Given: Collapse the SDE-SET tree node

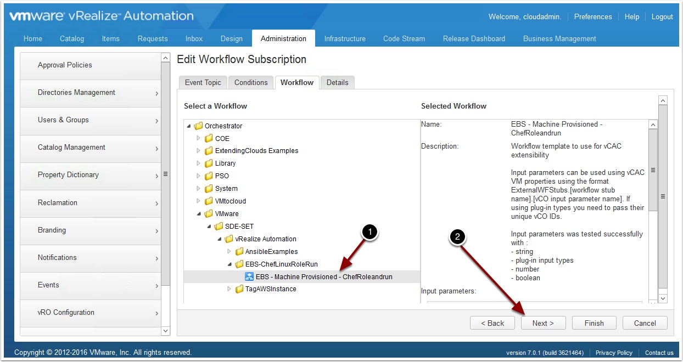Looking at the screenshot, I should [209, 227].
